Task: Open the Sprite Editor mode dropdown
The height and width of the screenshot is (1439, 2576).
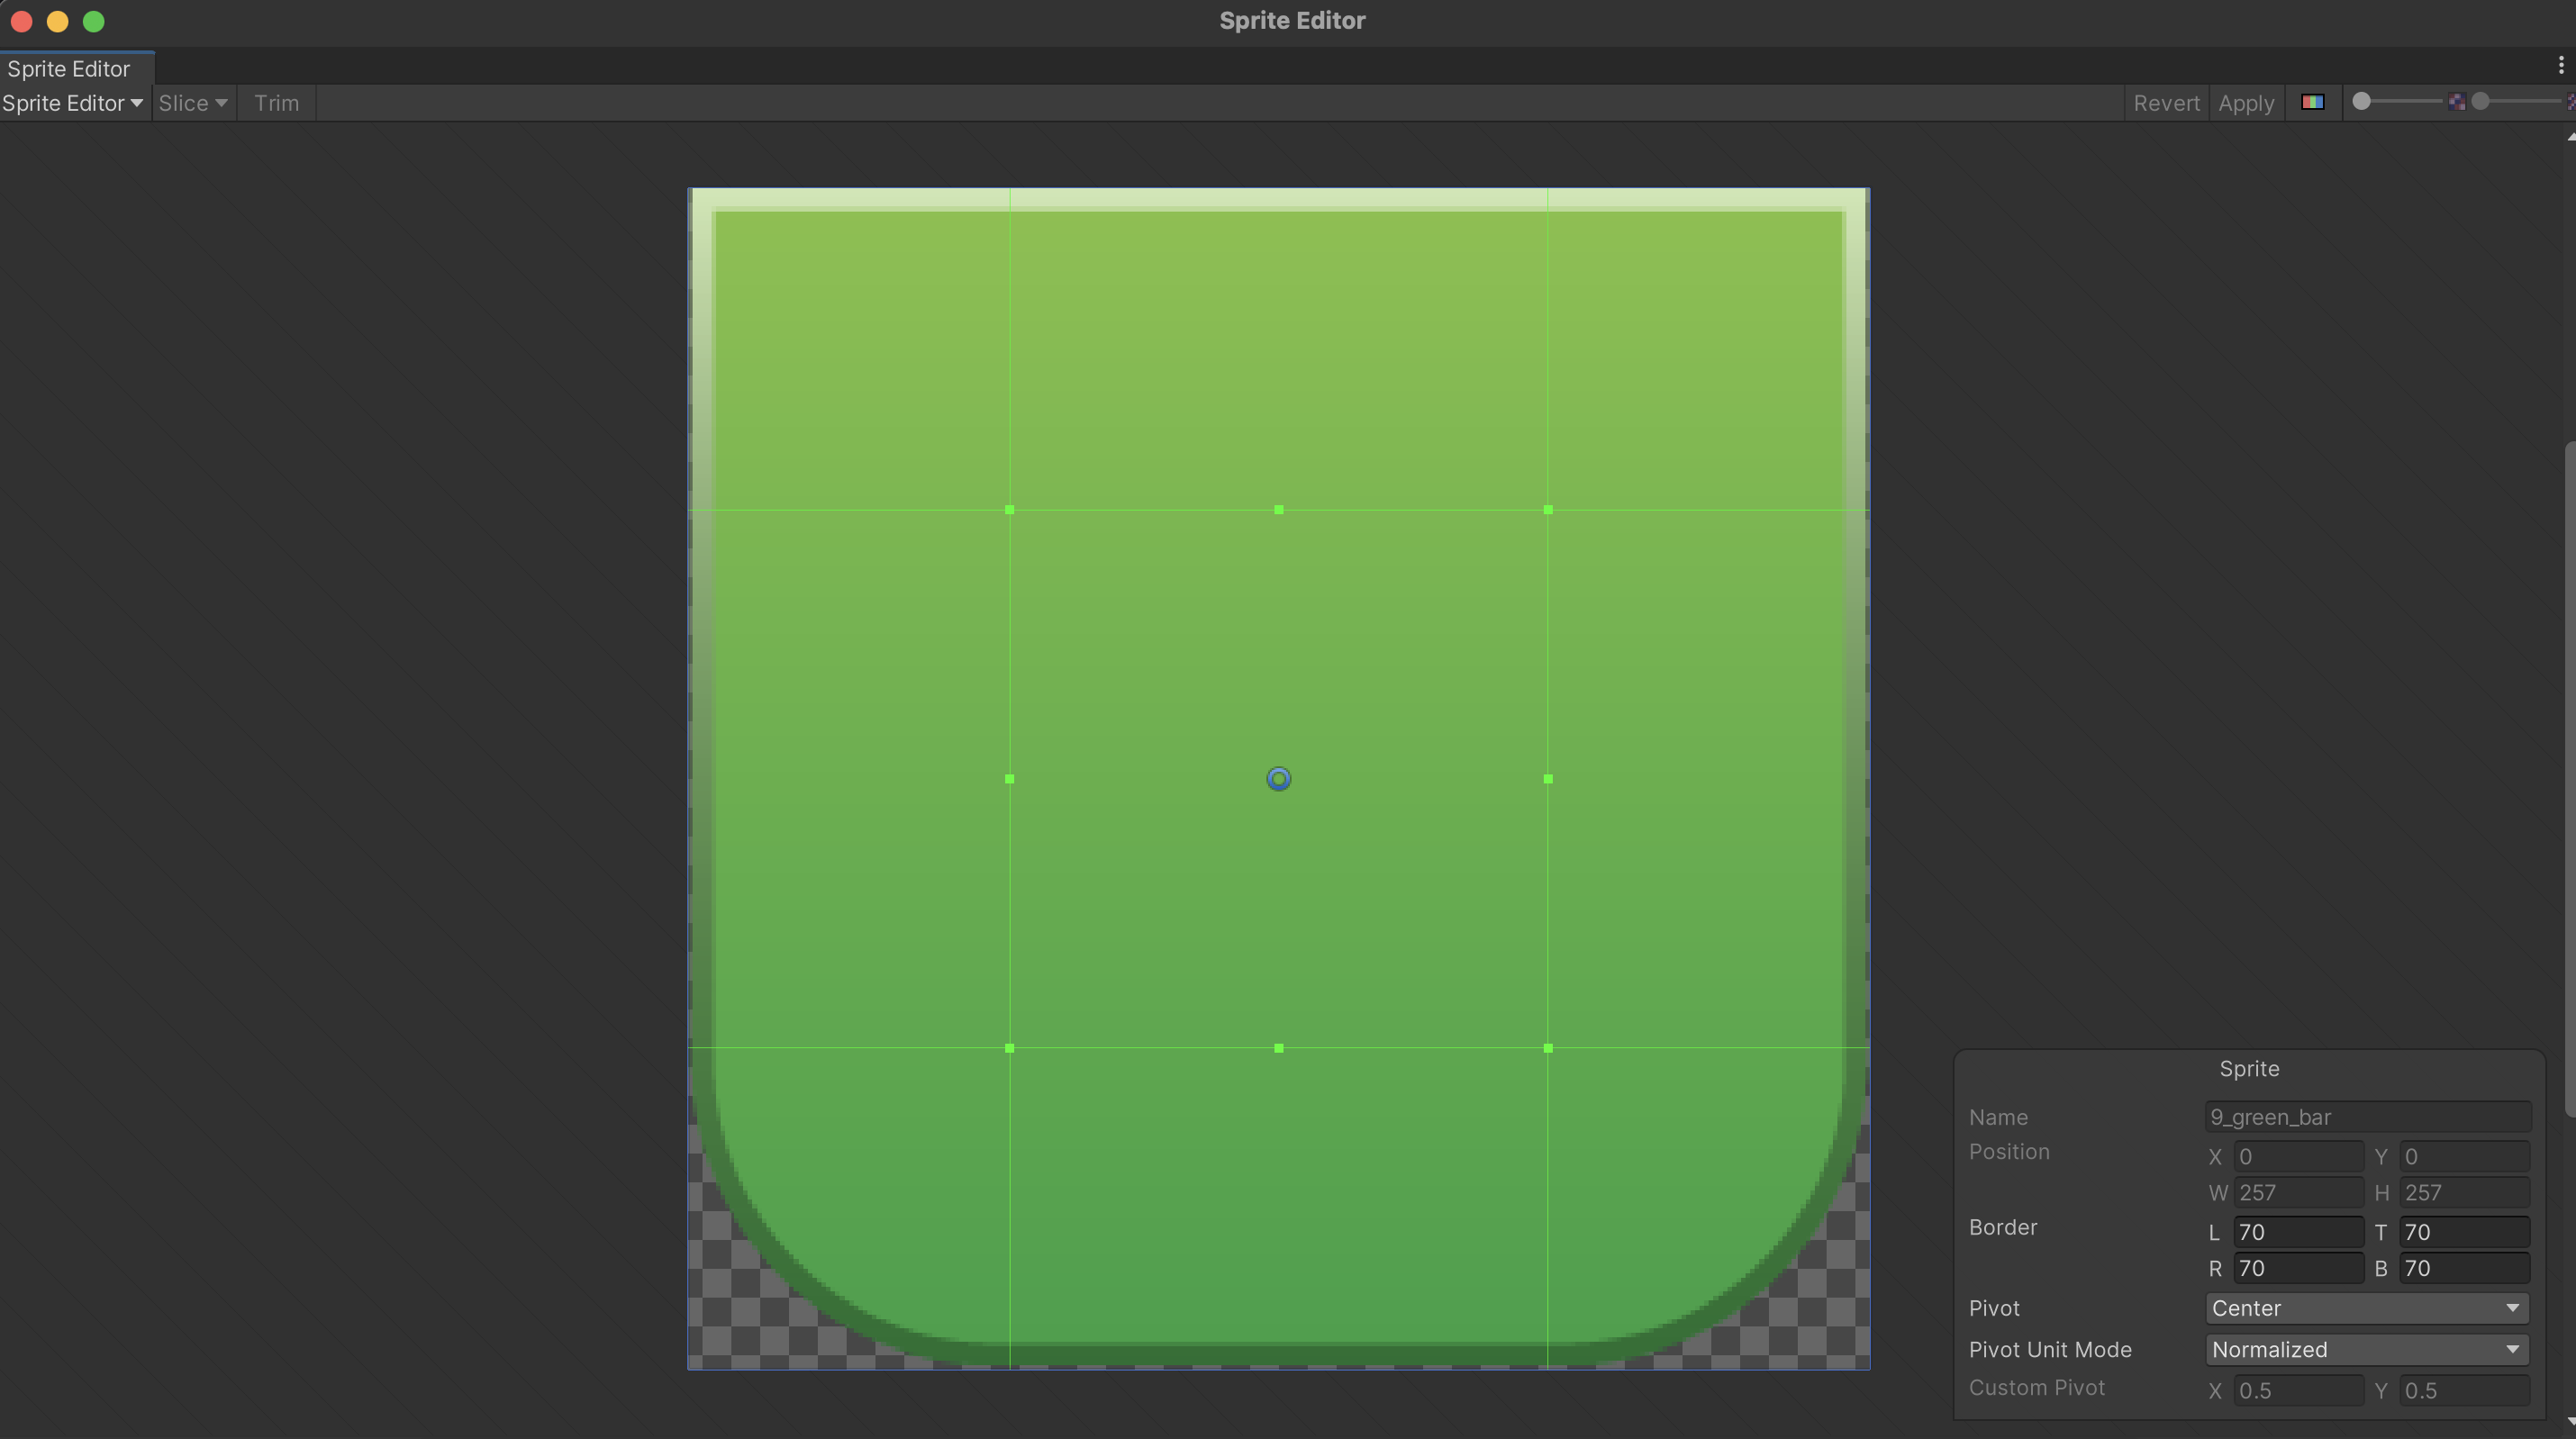Action: tap(74, 102)
